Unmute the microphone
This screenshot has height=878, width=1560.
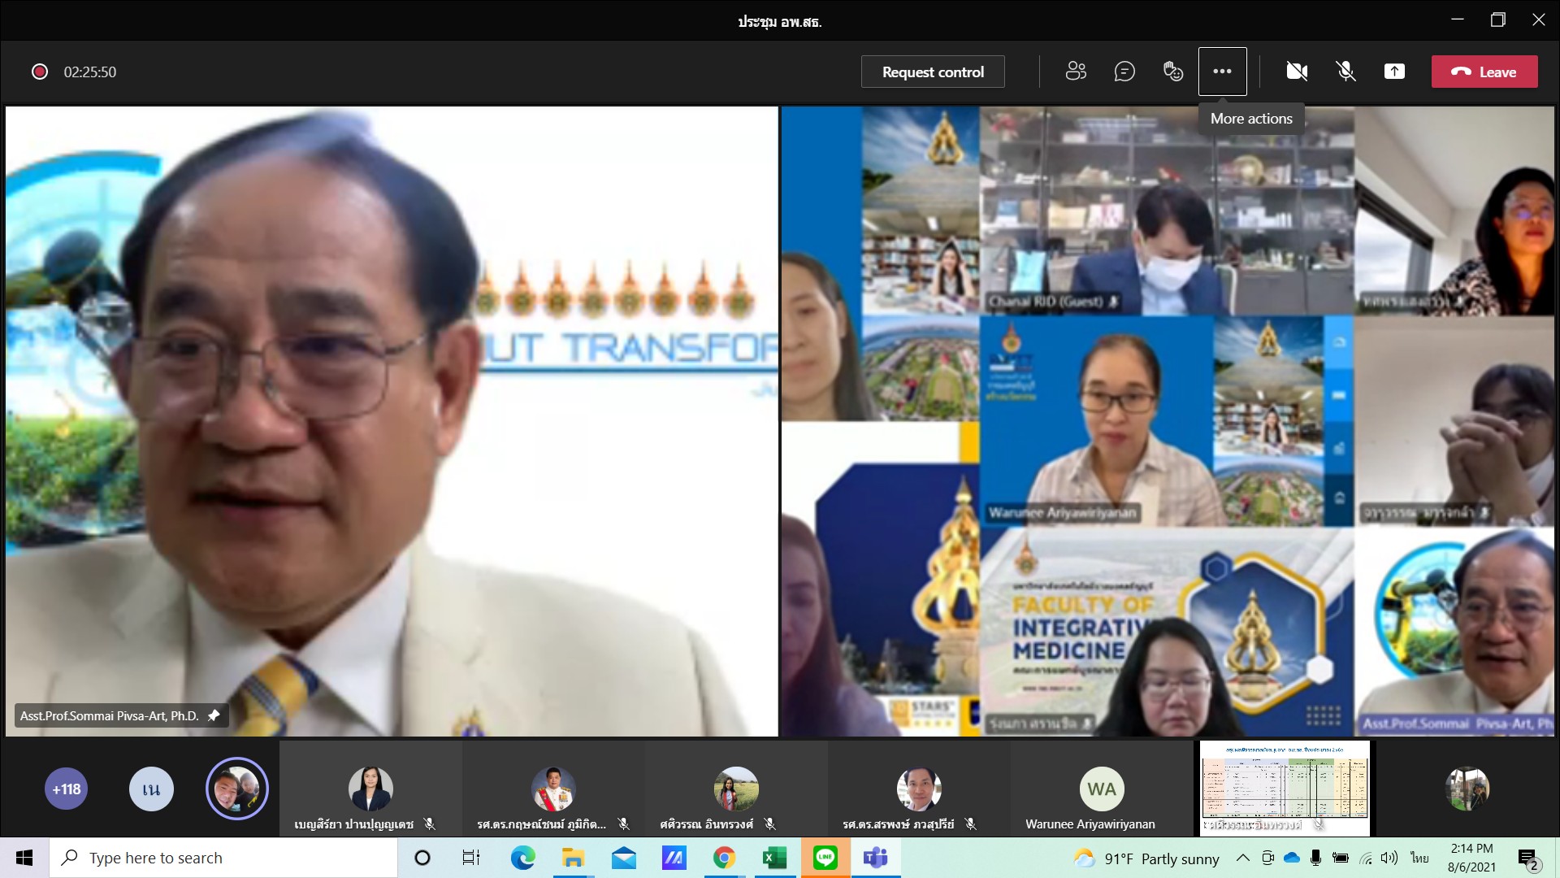[x=1345, y=72]
